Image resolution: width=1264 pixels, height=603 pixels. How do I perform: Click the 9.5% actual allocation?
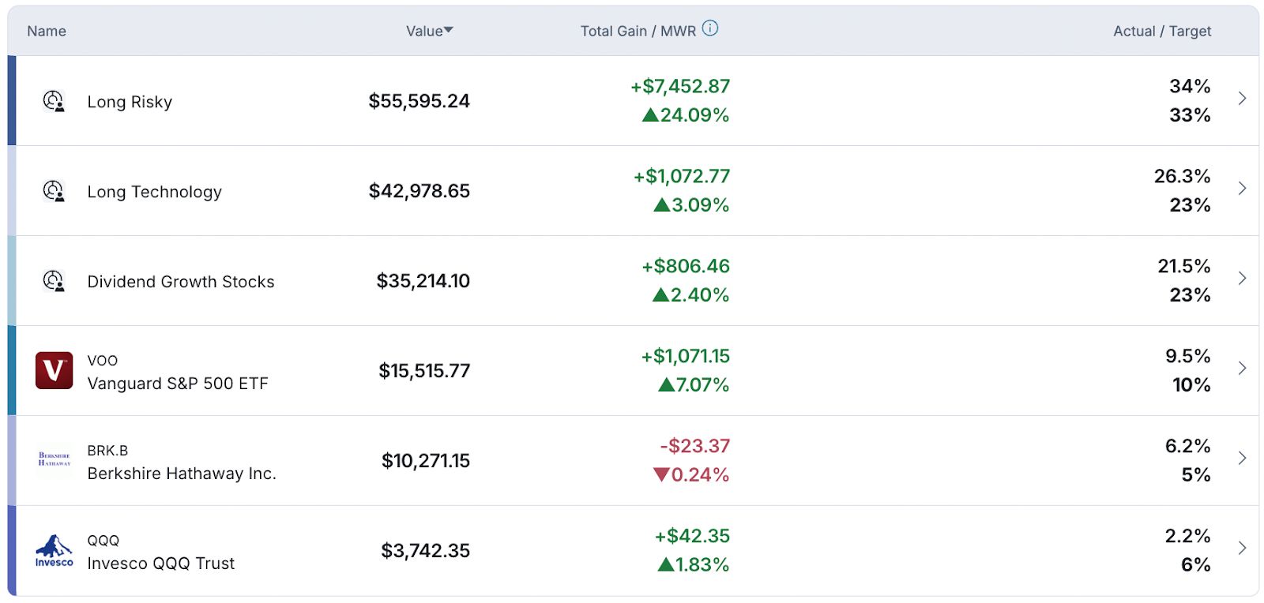coord(1188,356)
